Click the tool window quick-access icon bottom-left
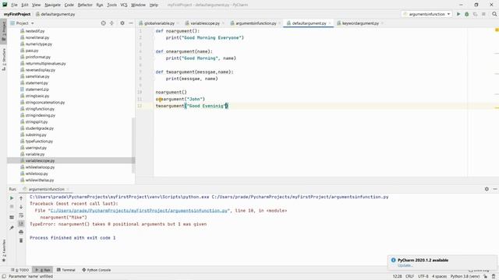This screenshot has width=499, height=280. point(4,277)
